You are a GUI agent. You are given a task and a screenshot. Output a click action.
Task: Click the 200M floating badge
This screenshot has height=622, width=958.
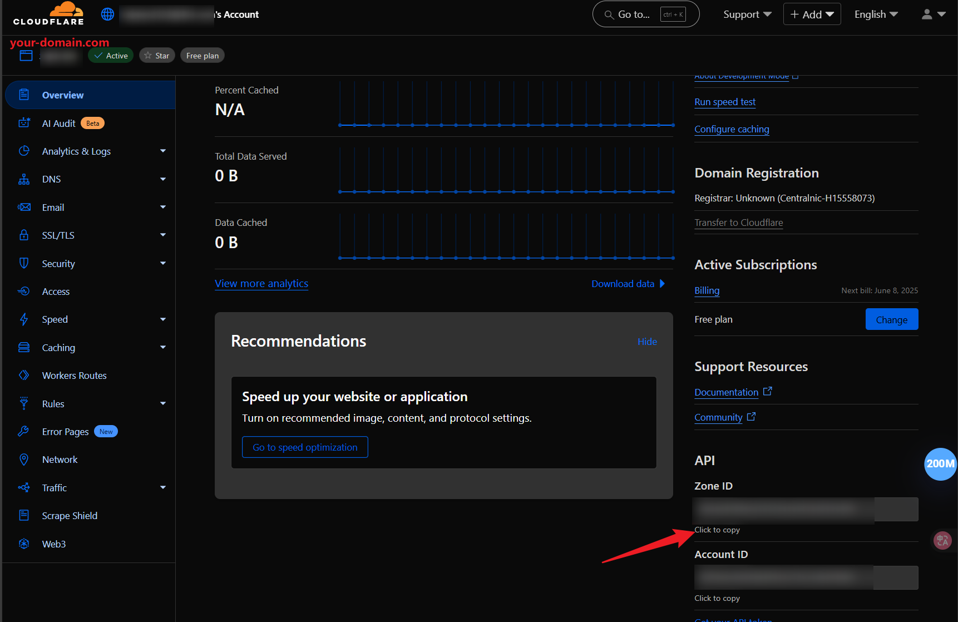[x=940, y=464]
